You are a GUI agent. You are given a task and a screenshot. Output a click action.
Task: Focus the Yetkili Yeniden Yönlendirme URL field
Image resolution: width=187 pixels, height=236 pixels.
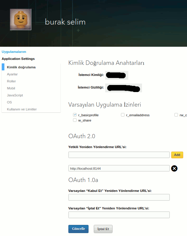tap(119, 155)
